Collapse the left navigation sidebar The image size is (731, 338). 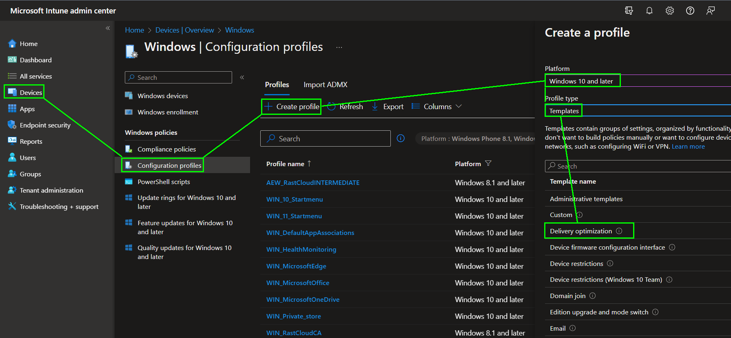[108, 28]
